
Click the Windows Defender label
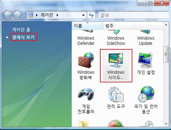(x=86, y=41)
